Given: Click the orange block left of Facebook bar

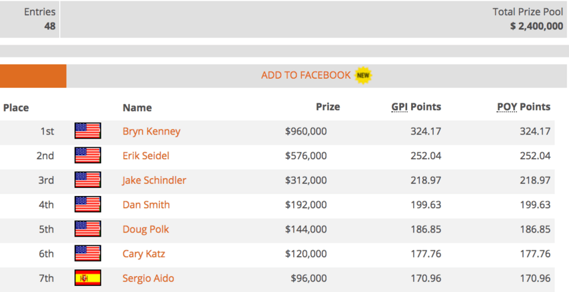Looking at the screenshot, I should pyautogui.click(x=33, y=76).
